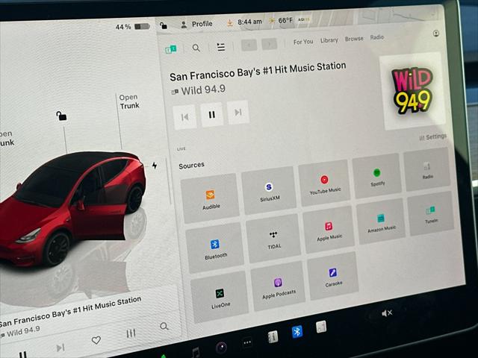Switch to the For You tab
Screen dimensions: 478x358
(303, 42)
